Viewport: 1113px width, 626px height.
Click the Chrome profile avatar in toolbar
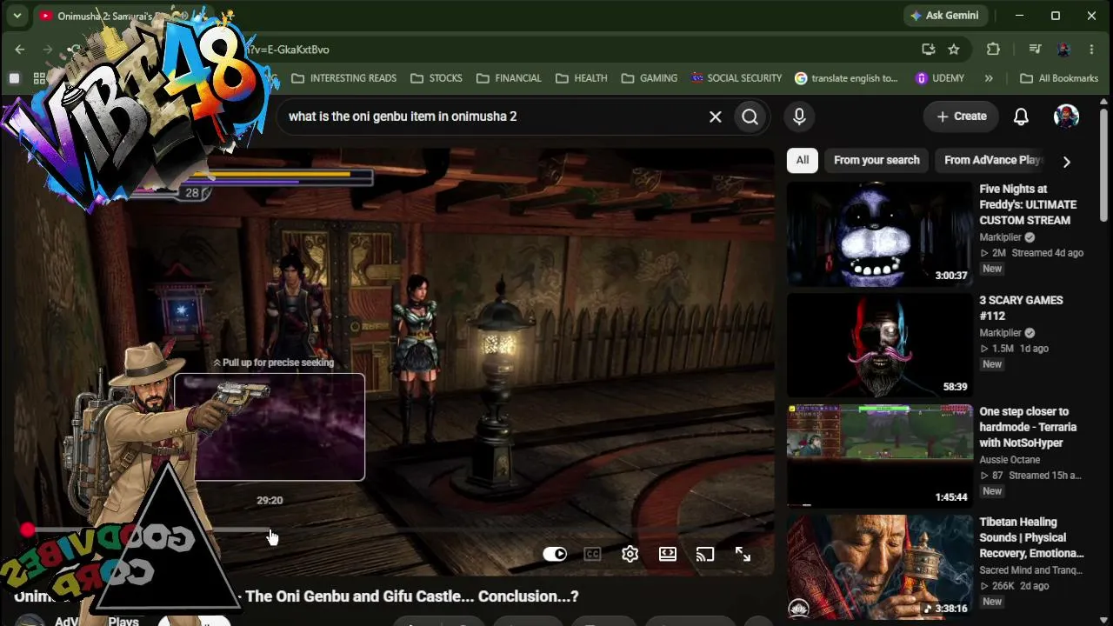1063,50
